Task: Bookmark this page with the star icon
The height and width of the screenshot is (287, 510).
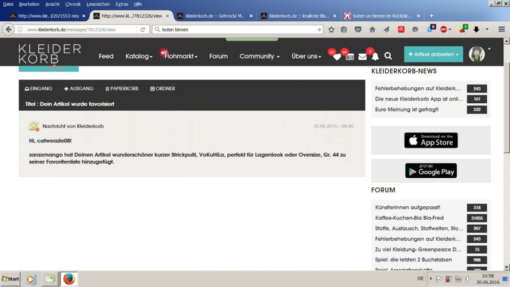Action: point(331,30)
